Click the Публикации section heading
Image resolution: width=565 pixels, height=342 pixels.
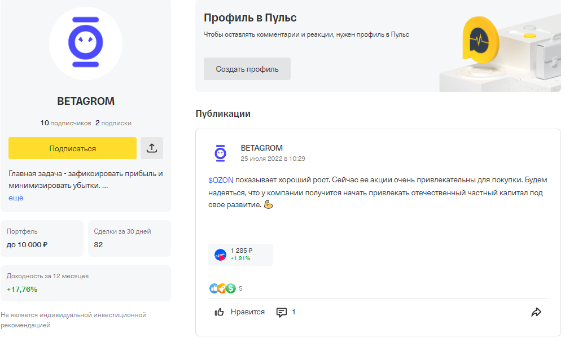pyautogui.click(x=223, y=113)
